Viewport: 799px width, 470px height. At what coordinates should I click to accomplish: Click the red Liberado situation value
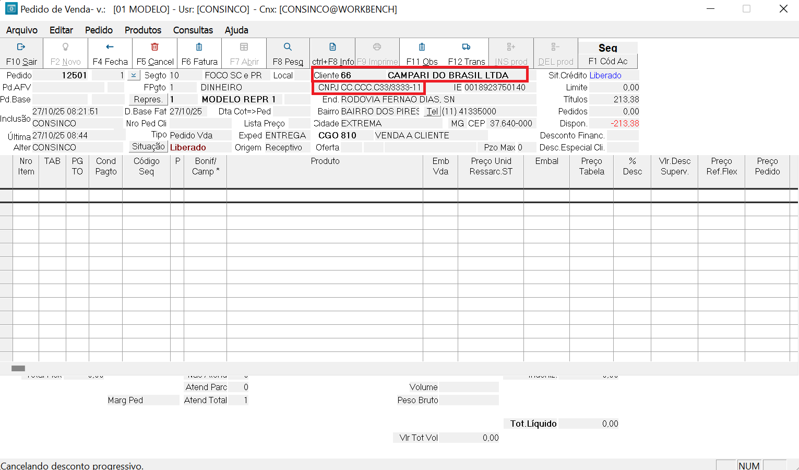(188, 147)
